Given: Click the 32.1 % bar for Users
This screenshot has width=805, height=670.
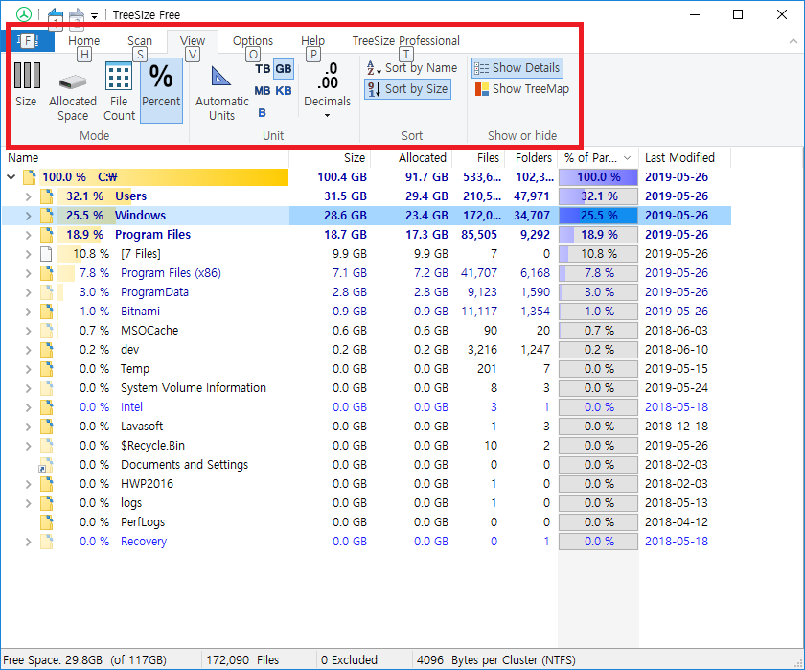Looking at the screenshot, I should coord(598,196).
